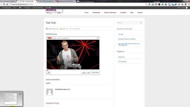Image resolution: width=190 pixels, height=107 pixels.
Task: Open SEO item in admin bar
Action: coord(48,8)
